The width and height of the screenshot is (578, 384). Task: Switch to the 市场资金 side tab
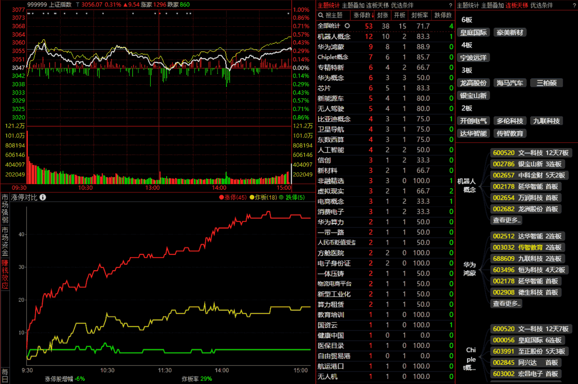click(x=5, y=241)
